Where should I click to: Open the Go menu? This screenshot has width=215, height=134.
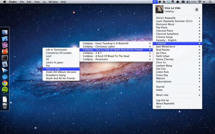coord(44,2)
